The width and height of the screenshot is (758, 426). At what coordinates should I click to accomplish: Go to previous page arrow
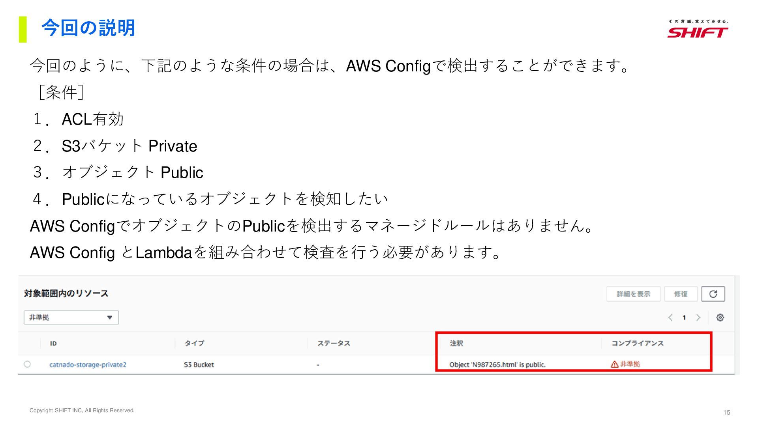670,318
